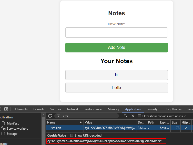
Task: Select Storage in Application sidebar
Action: pyautogui.click(x=12, y=134)
